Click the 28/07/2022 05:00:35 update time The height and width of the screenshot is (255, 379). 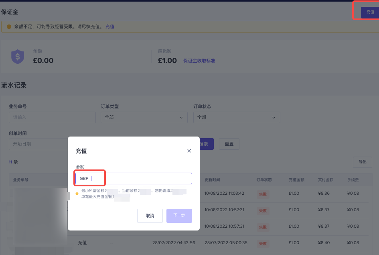(226, 243)
